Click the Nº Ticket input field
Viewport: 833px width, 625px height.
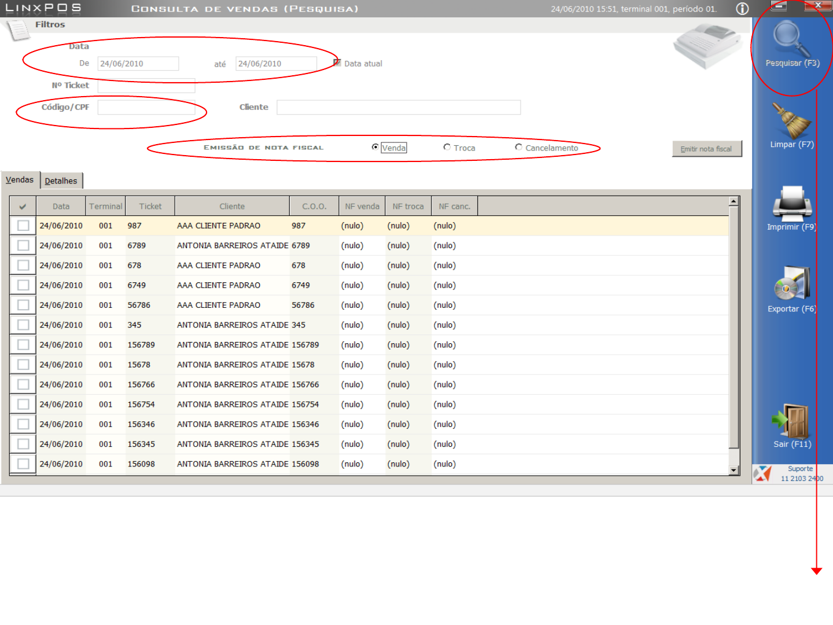(146, 86)
